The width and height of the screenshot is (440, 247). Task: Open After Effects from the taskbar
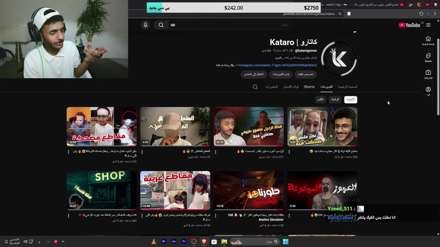pos(174,242)
